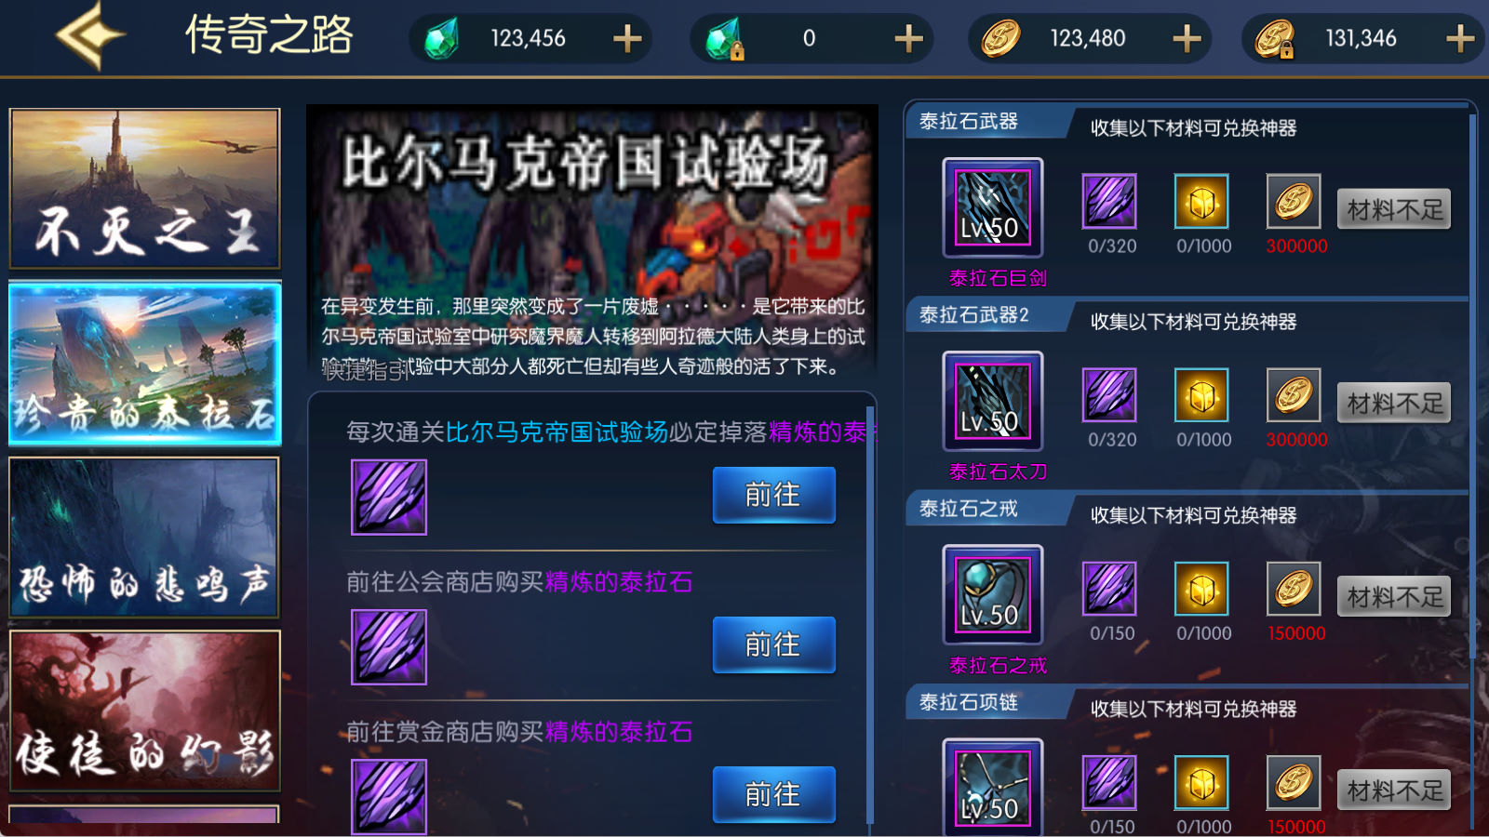Screen dimensions: 1489x837
Task: Tap the Lv.50 necklace icon under 泰拉石项链
Action: tap(993, 787)
